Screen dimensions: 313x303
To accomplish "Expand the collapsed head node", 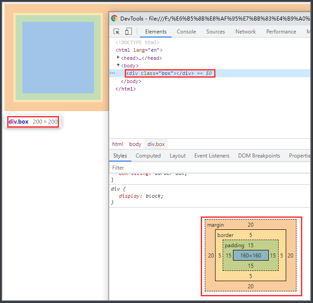I will [118, 58].
